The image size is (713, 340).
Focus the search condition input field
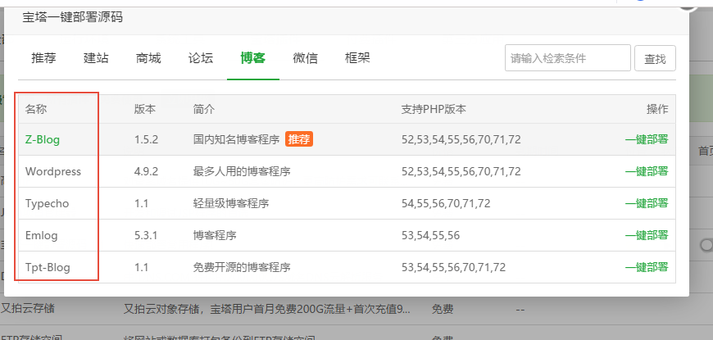coord(567,58)
